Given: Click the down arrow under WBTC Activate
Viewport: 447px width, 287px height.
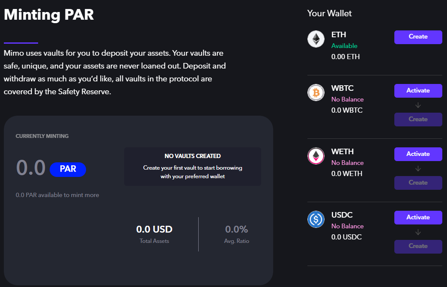Looking at the screenshot, I should 418,105.
